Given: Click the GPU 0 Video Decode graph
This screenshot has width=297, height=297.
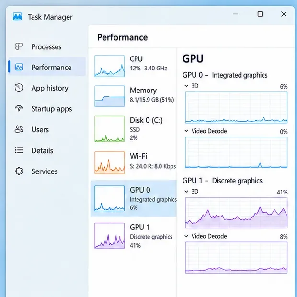Looking at the screenshot, I should point(236,152).
